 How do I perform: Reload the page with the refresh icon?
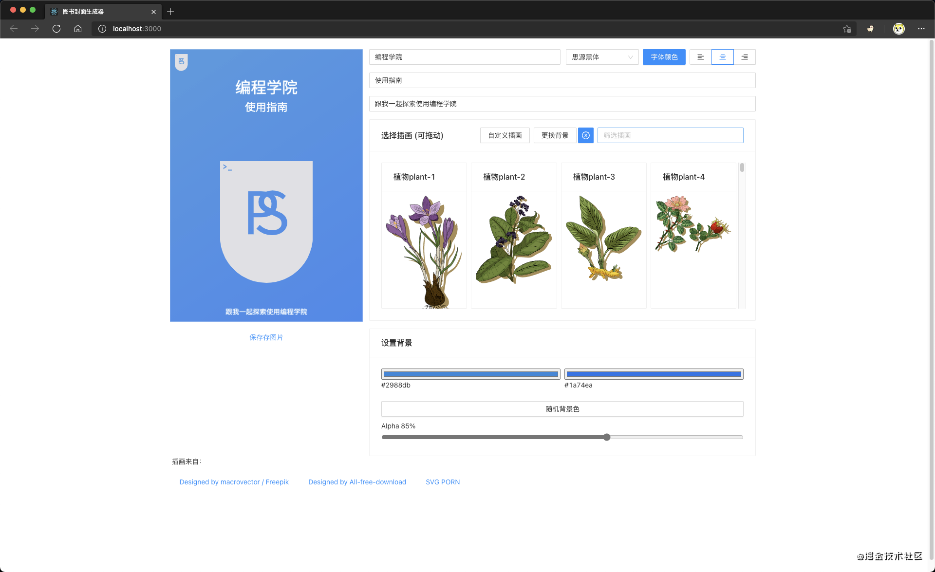pyautogui.click(x=56, y=29)
